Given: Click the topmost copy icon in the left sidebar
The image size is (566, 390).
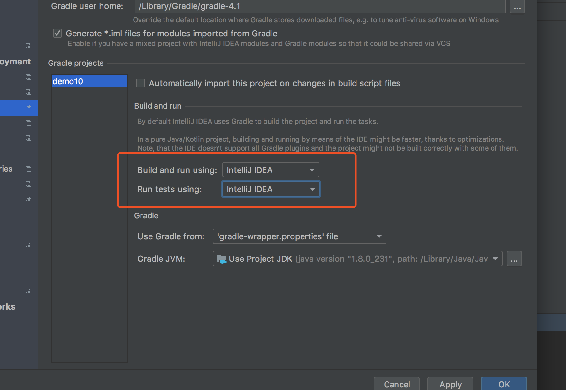Looking at the screenshot, I should pos(28,46).
